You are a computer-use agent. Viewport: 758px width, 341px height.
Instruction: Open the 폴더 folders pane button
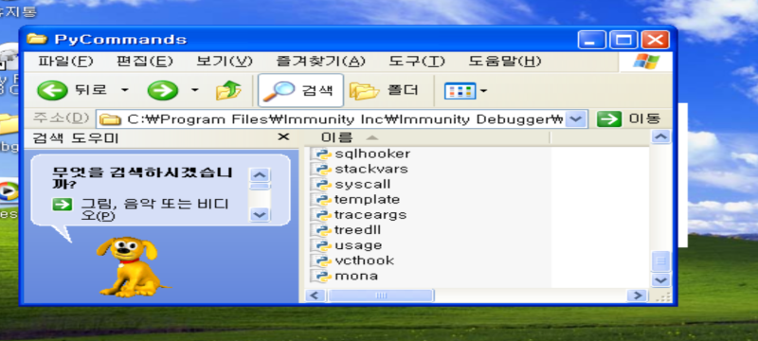click(384, 90)
